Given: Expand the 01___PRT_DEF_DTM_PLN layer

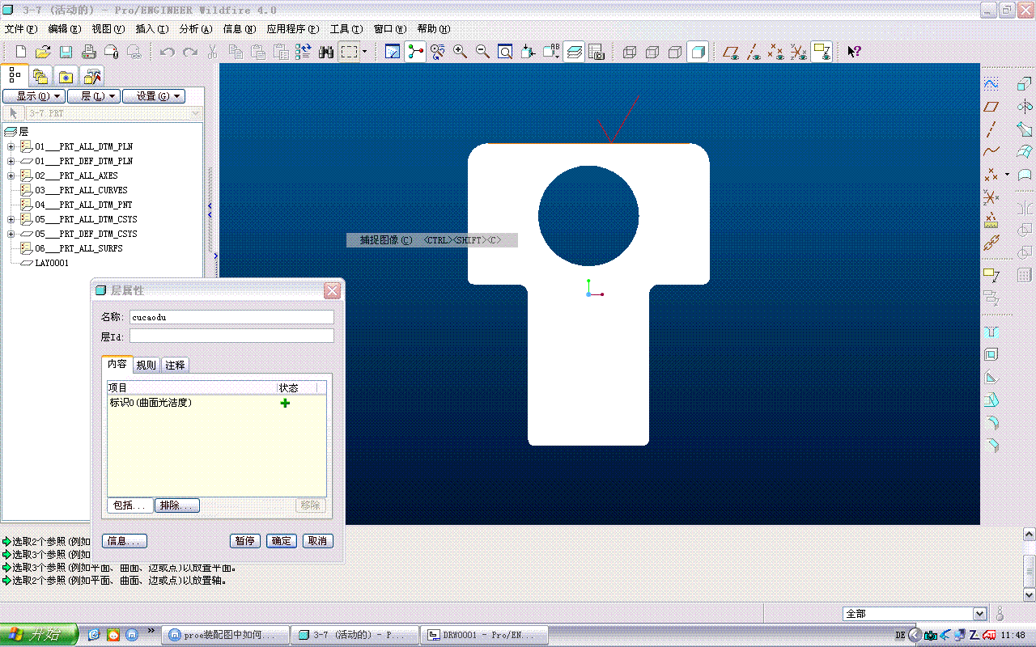Looking at the screenshot, I should coord(11,162).
